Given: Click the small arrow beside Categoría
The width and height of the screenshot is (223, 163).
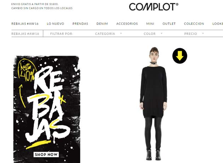Looking at the screenshot, I should 121,33.
